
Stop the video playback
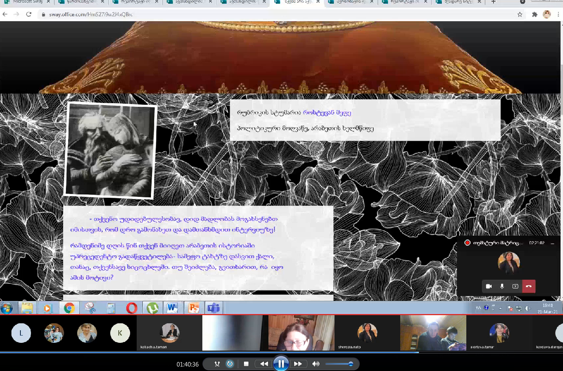[246, 364]
